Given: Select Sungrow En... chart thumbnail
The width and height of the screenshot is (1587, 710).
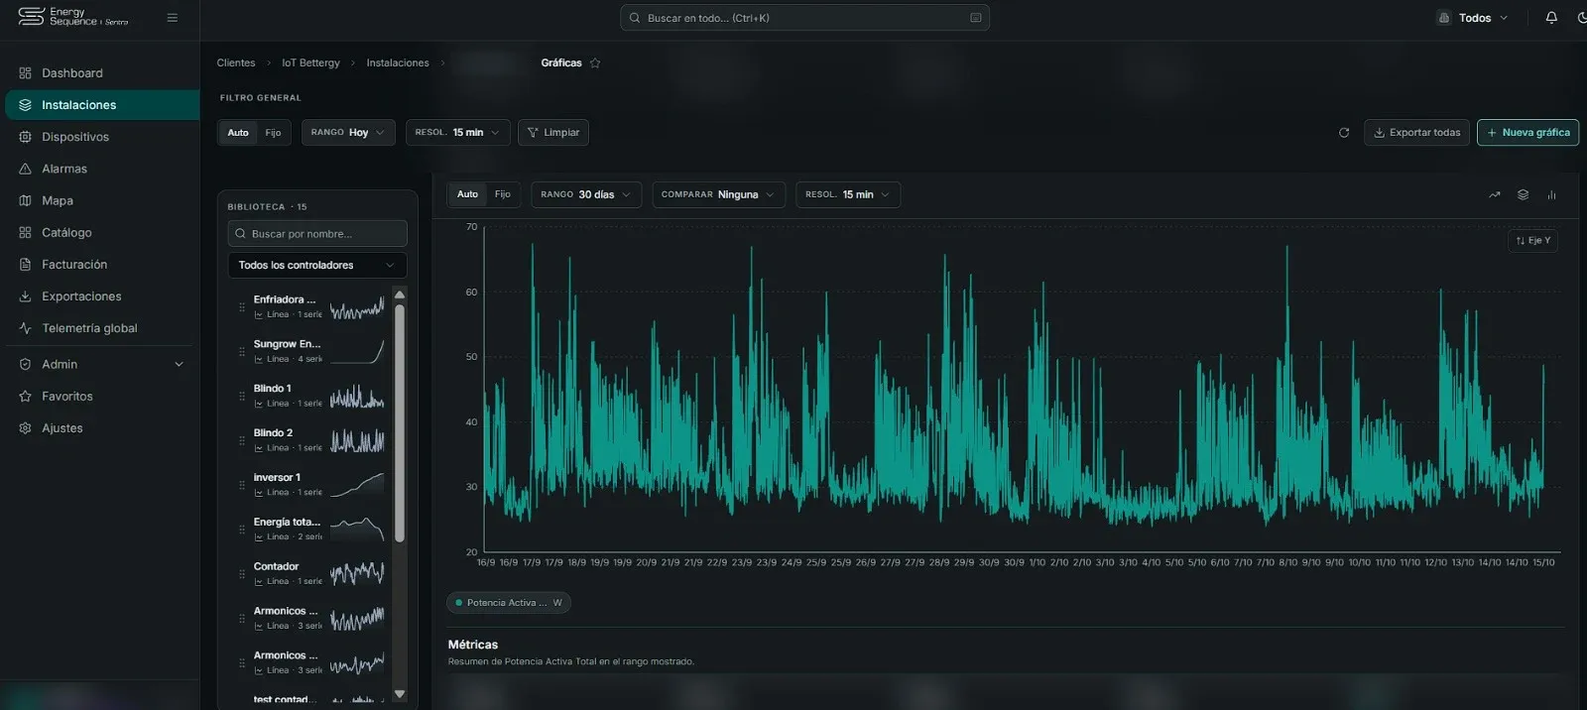Looking at the screenshot, I should click(x=358, y=352).
